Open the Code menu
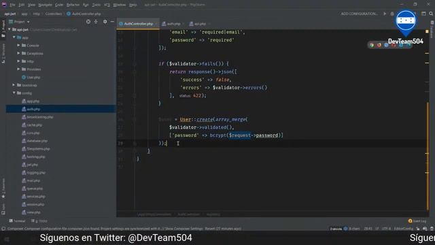Image resolution: width=435 pixels, height=245 pixels. pos(59,5)
